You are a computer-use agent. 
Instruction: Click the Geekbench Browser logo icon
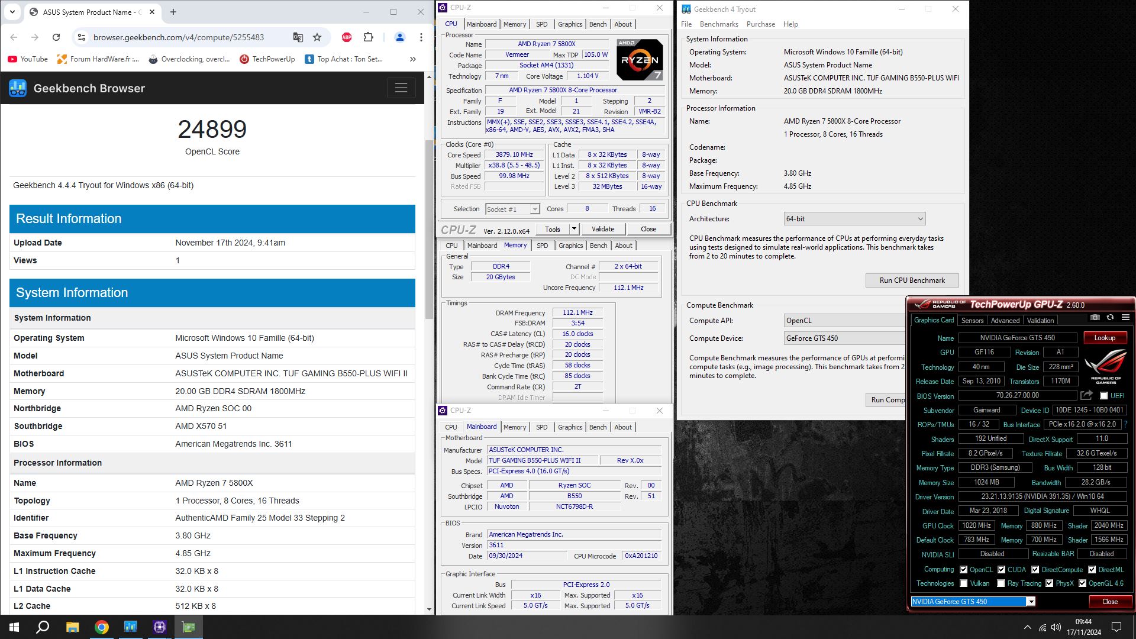tap(18, 88)
